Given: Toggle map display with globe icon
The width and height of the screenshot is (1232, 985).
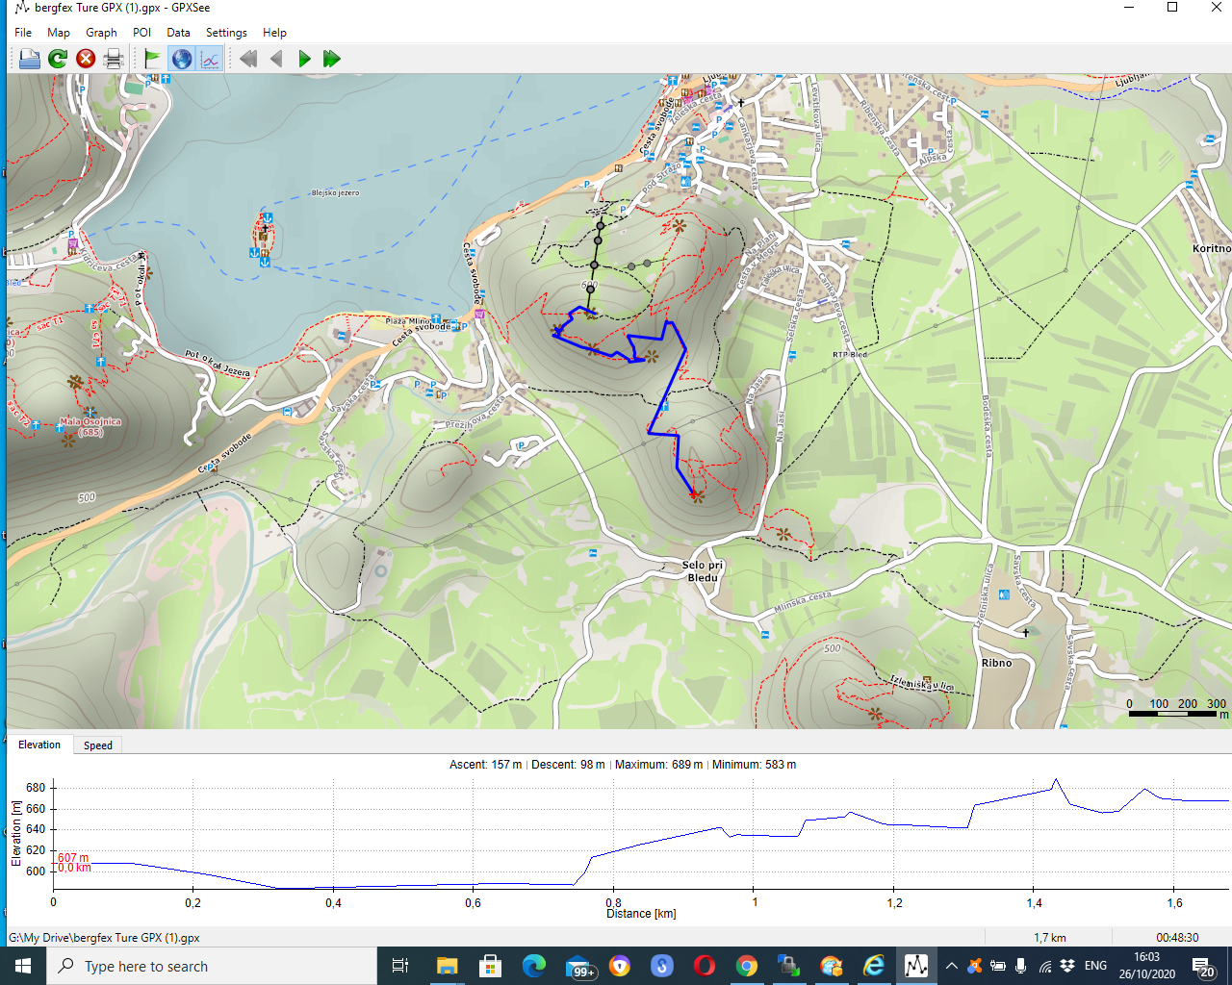Looking at the screenshot, I should point(182,59).
